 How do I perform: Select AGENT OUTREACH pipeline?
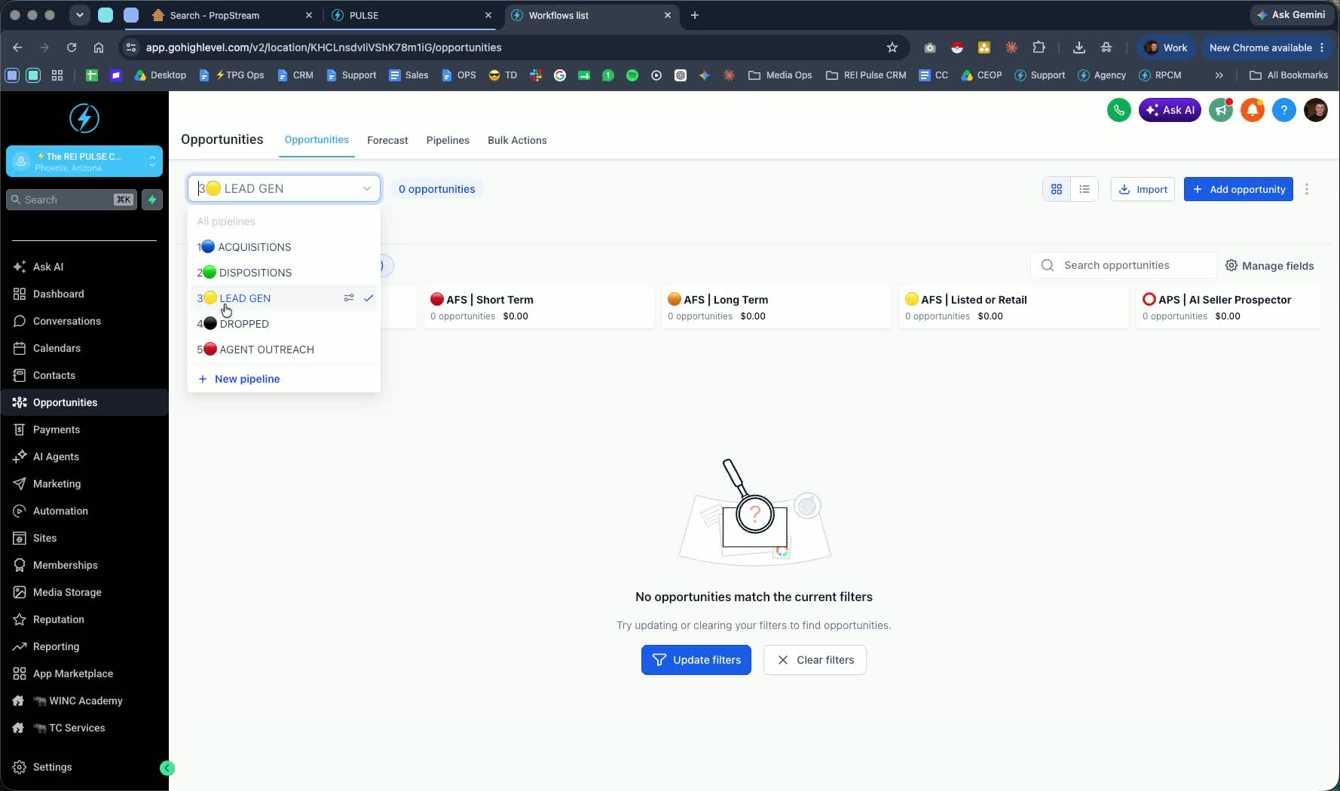pyautogui.click(x=284, y=350)
